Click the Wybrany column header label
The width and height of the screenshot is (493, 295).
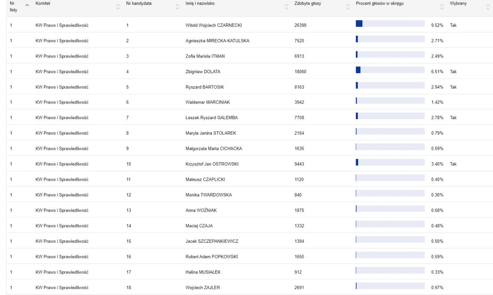458,4
